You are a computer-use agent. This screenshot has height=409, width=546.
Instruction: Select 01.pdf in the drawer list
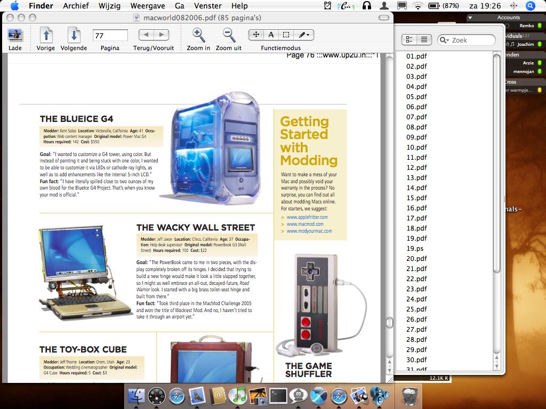pyautogui.click(x=416, y=56)
